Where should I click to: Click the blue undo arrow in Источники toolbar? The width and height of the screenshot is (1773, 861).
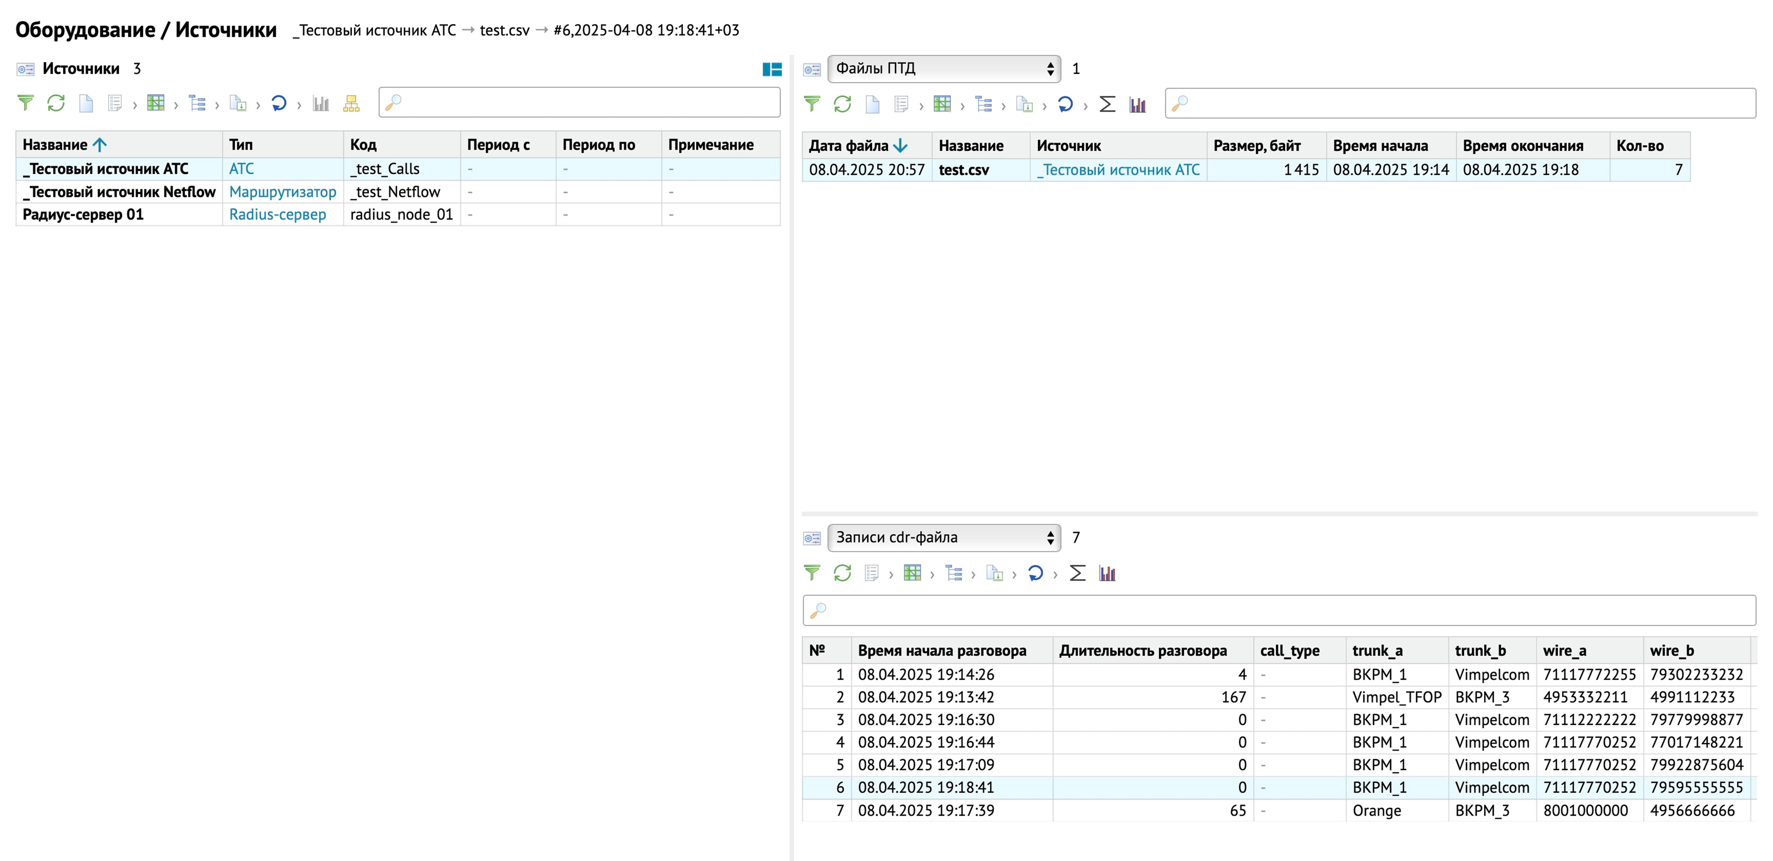click(279, 103)
